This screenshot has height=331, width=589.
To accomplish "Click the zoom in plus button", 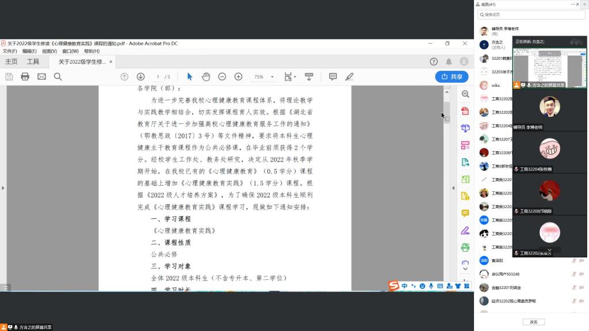I will 238,76.
